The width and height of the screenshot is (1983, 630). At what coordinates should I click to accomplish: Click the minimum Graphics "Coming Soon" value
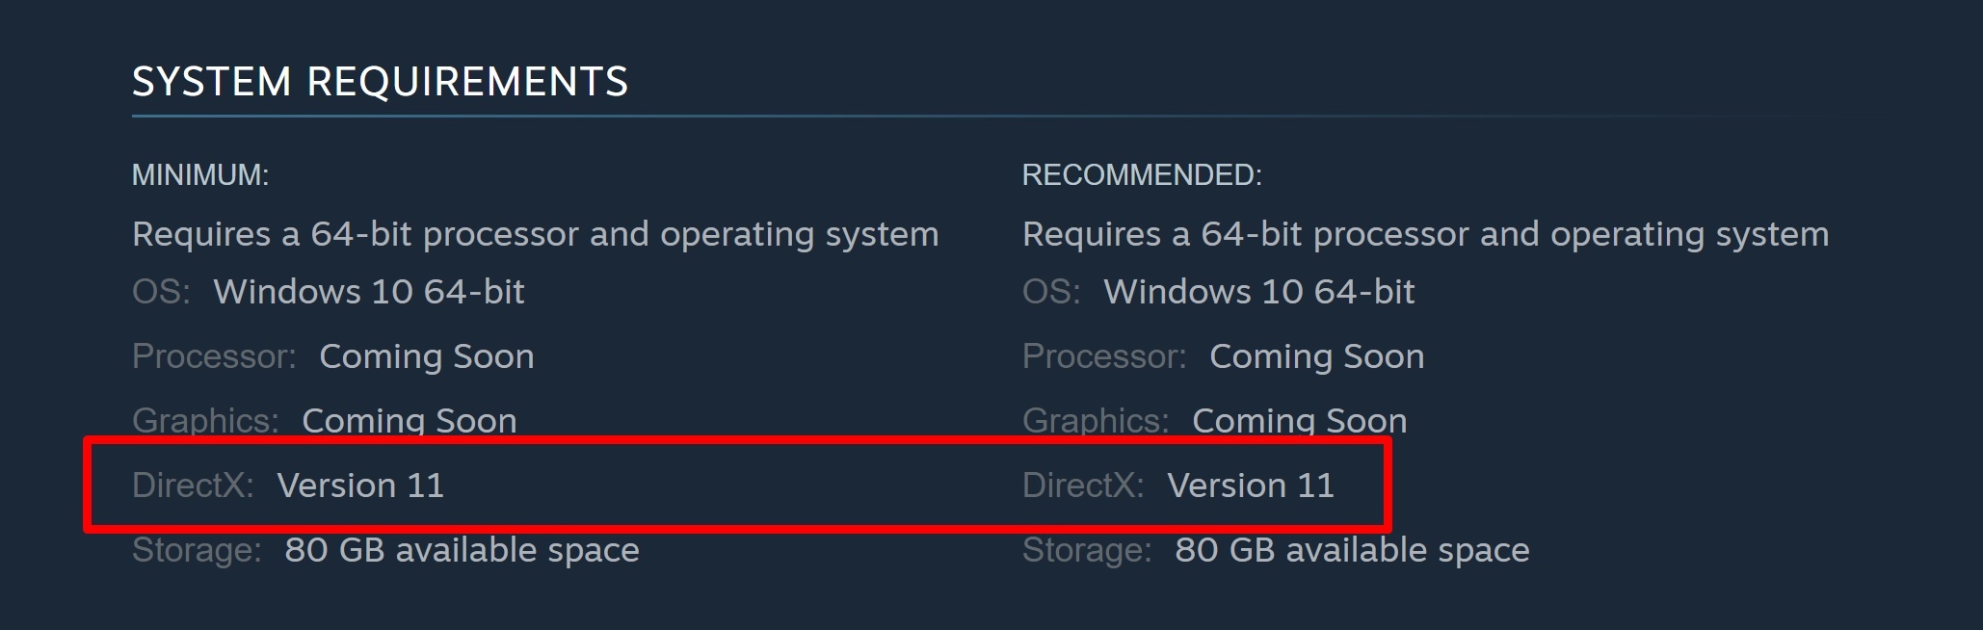[410, 421]
